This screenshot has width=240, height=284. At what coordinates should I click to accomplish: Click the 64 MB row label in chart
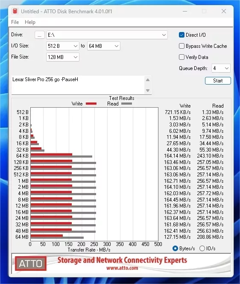(22, 237)
